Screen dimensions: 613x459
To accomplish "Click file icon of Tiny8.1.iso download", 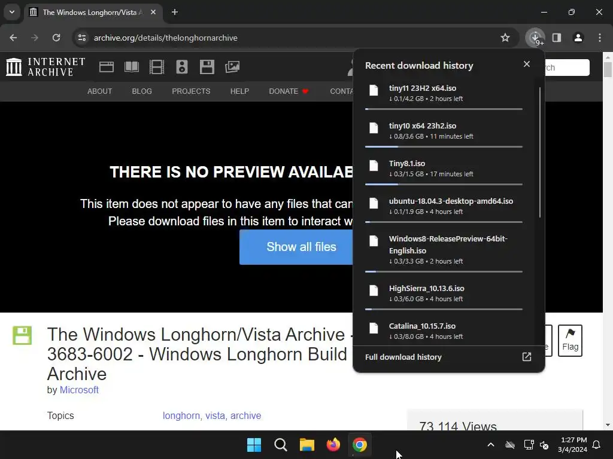I will click(x=374, y=166).
